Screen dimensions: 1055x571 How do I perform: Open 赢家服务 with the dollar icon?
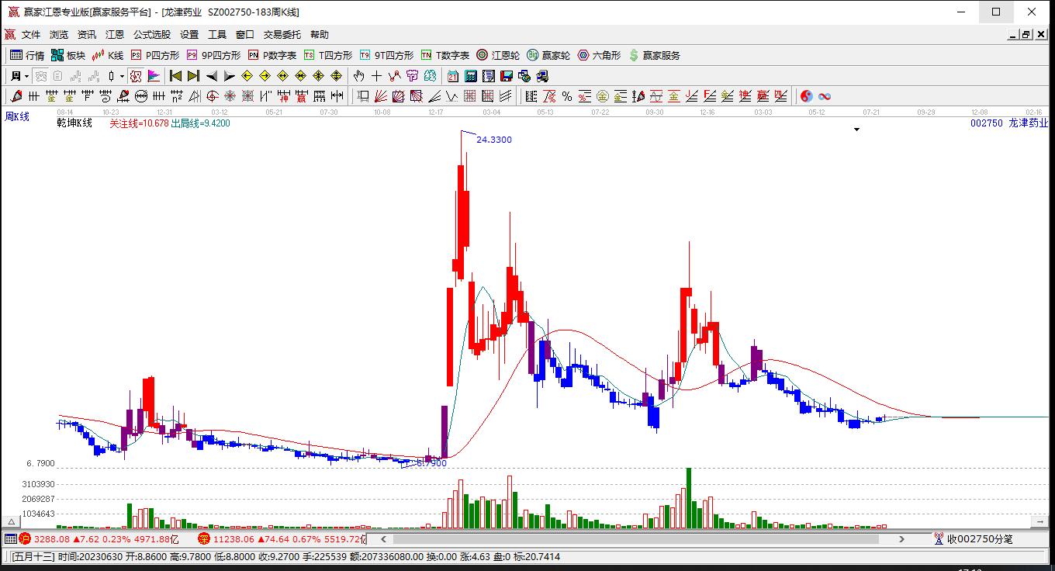[655, 55]
